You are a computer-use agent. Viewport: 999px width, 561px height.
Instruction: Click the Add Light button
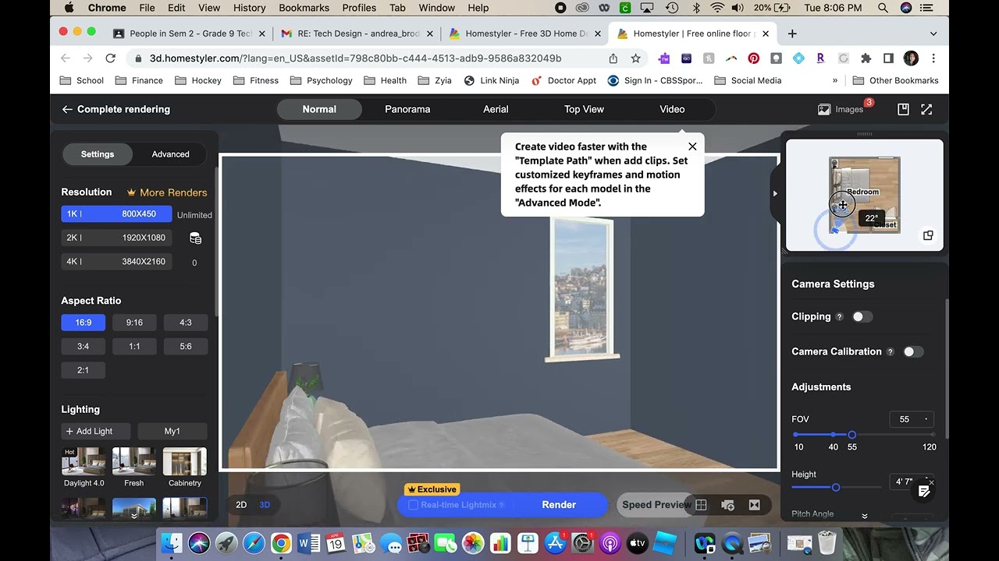click(x=95, y=432)
